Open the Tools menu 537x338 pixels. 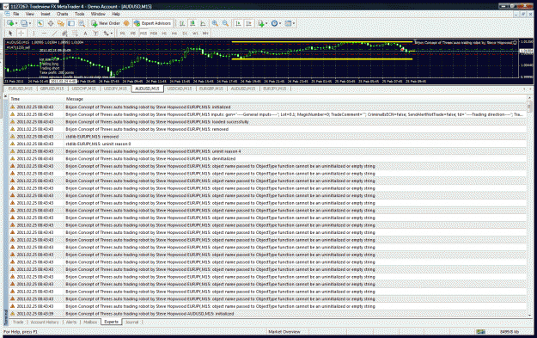79,14
